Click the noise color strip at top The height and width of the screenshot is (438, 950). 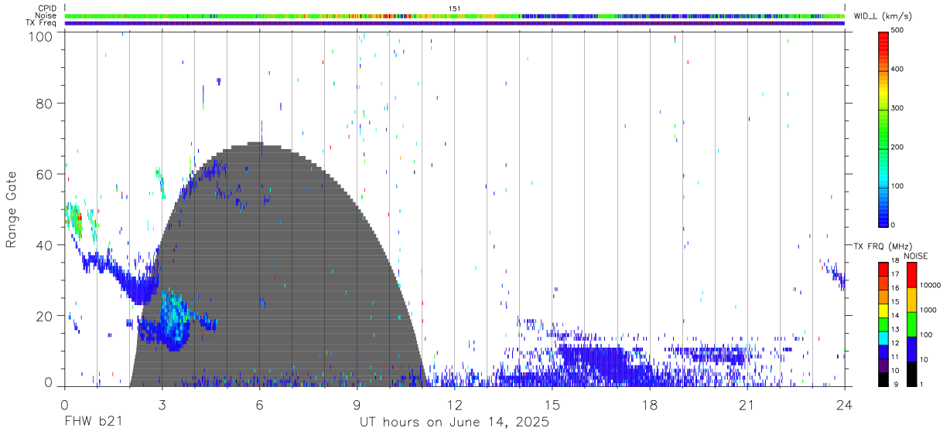(x=454, y=15)
